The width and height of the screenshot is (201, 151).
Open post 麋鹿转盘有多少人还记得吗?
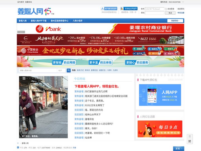99,124
